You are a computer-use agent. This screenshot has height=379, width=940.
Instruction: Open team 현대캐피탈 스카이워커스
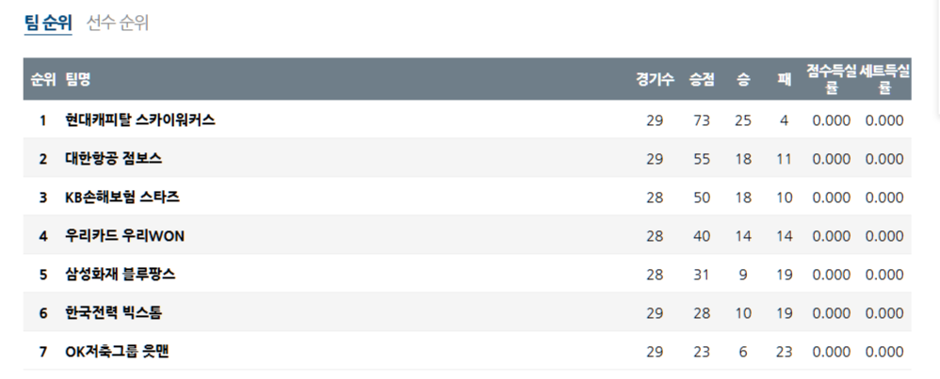140,120
